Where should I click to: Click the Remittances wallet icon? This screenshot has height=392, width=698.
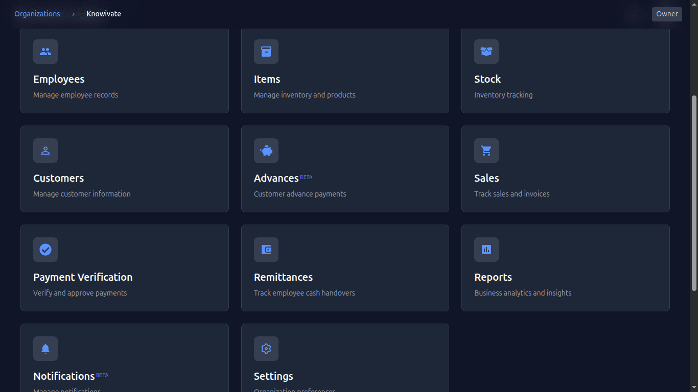[266, 250]
